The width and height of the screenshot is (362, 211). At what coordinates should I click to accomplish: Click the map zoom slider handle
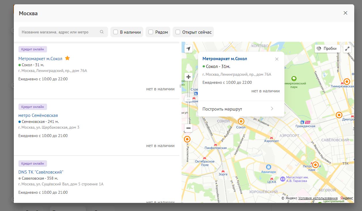188,99
